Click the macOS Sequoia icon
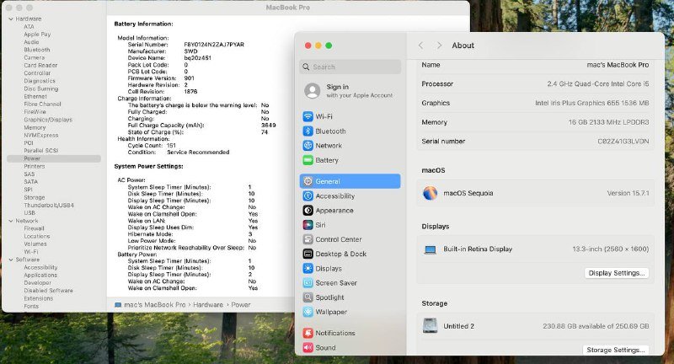 [x=430, y=194]
